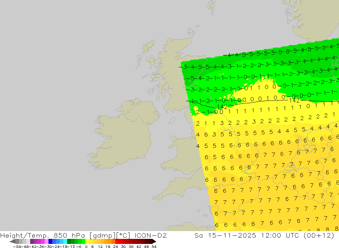Select the '[gdmp]' unit label
Screen dimensions: 339x248
point(103,235)
